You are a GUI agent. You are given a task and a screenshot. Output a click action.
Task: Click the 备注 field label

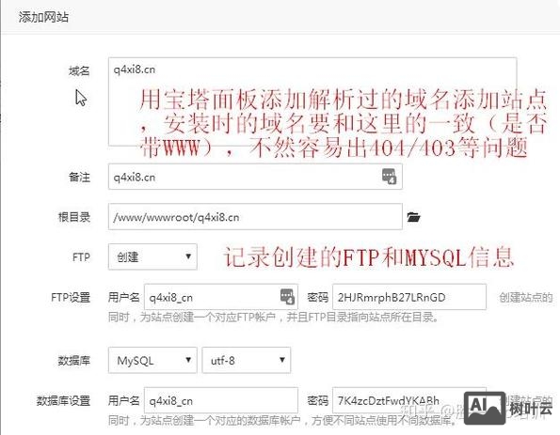pyautogui.click(x=79, y=177)
